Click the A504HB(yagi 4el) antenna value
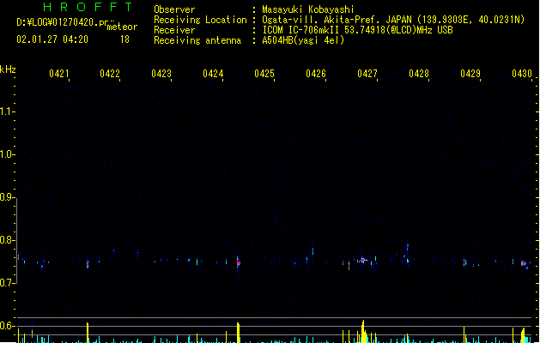The width and height of the screenshot is (540, 343). click(303, 40)
